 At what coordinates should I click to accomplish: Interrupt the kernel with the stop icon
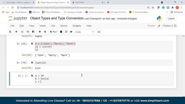61,32
